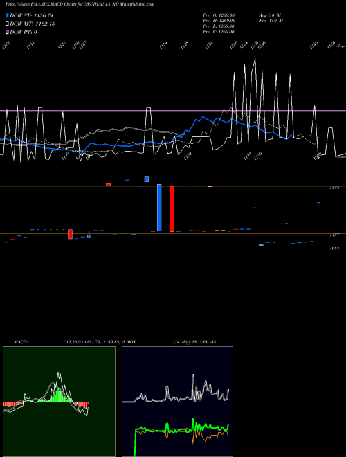Open the ADX indicator chart panel
The image size is (346, 457).
tap(177, 402)
